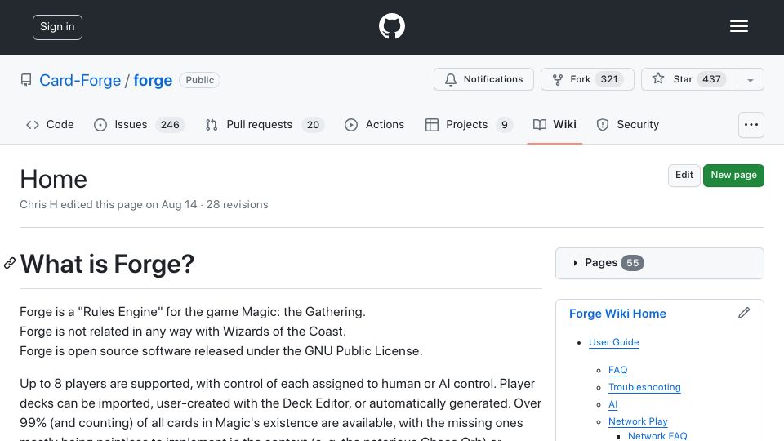Click the Pages 55 count badge
The image size is (784, 441).
(632, 263)
